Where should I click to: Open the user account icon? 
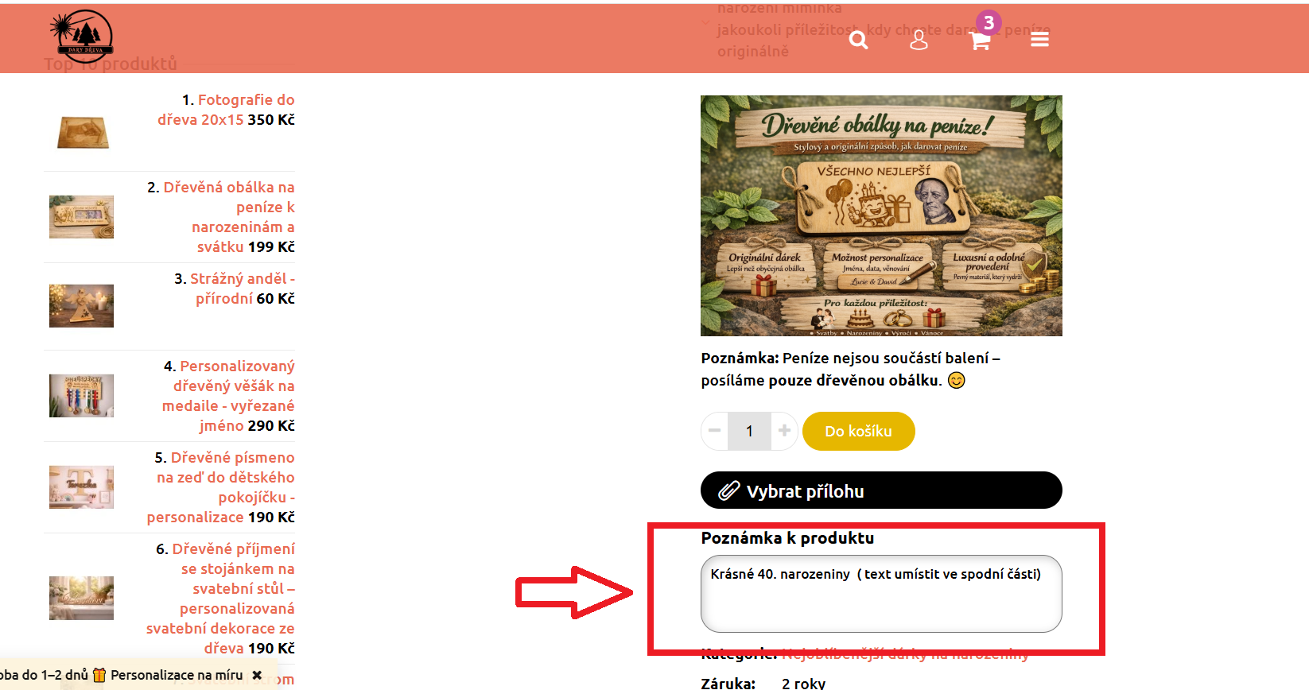tap(919, 40)
